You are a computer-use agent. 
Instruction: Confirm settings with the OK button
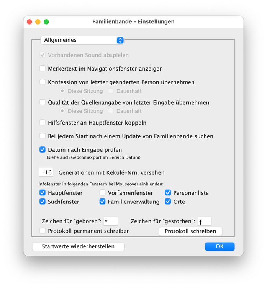pyautogui.click(x=219, y=246)
